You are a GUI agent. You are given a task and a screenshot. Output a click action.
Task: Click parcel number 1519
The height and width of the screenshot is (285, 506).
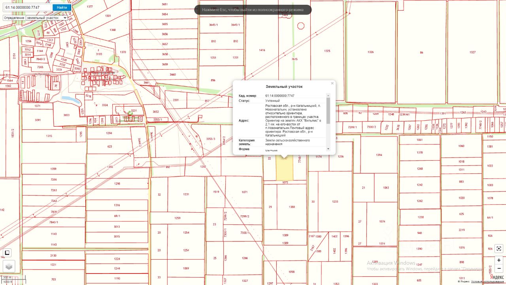point(216,192)
